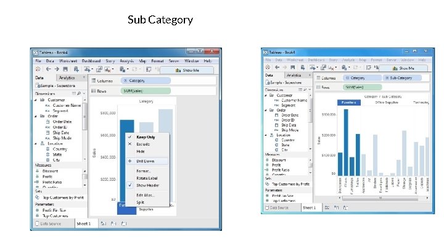Screen dimensions: 444x250
Task: Click the tall Chairs bar in right chart
Action: (x=346, y=143)
